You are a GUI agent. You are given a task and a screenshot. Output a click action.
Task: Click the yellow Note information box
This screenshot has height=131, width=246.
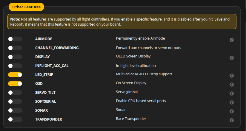[x=122, y=22]
